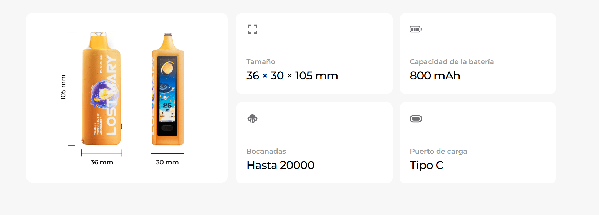Click the battery capacity icon
The image size is (599, 215).
tap(416, 29)
